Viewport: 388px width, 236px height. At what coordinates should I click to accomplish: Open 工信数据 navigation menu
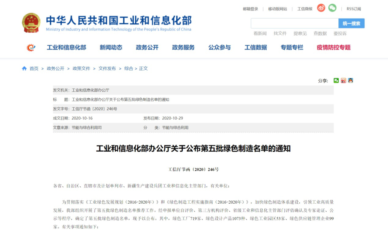(256, 47)
